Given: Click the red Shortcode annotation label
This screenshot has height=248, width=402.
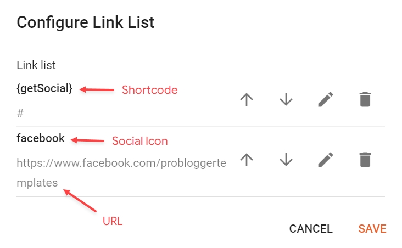Looking at the screenshot, I should [149, 89].
